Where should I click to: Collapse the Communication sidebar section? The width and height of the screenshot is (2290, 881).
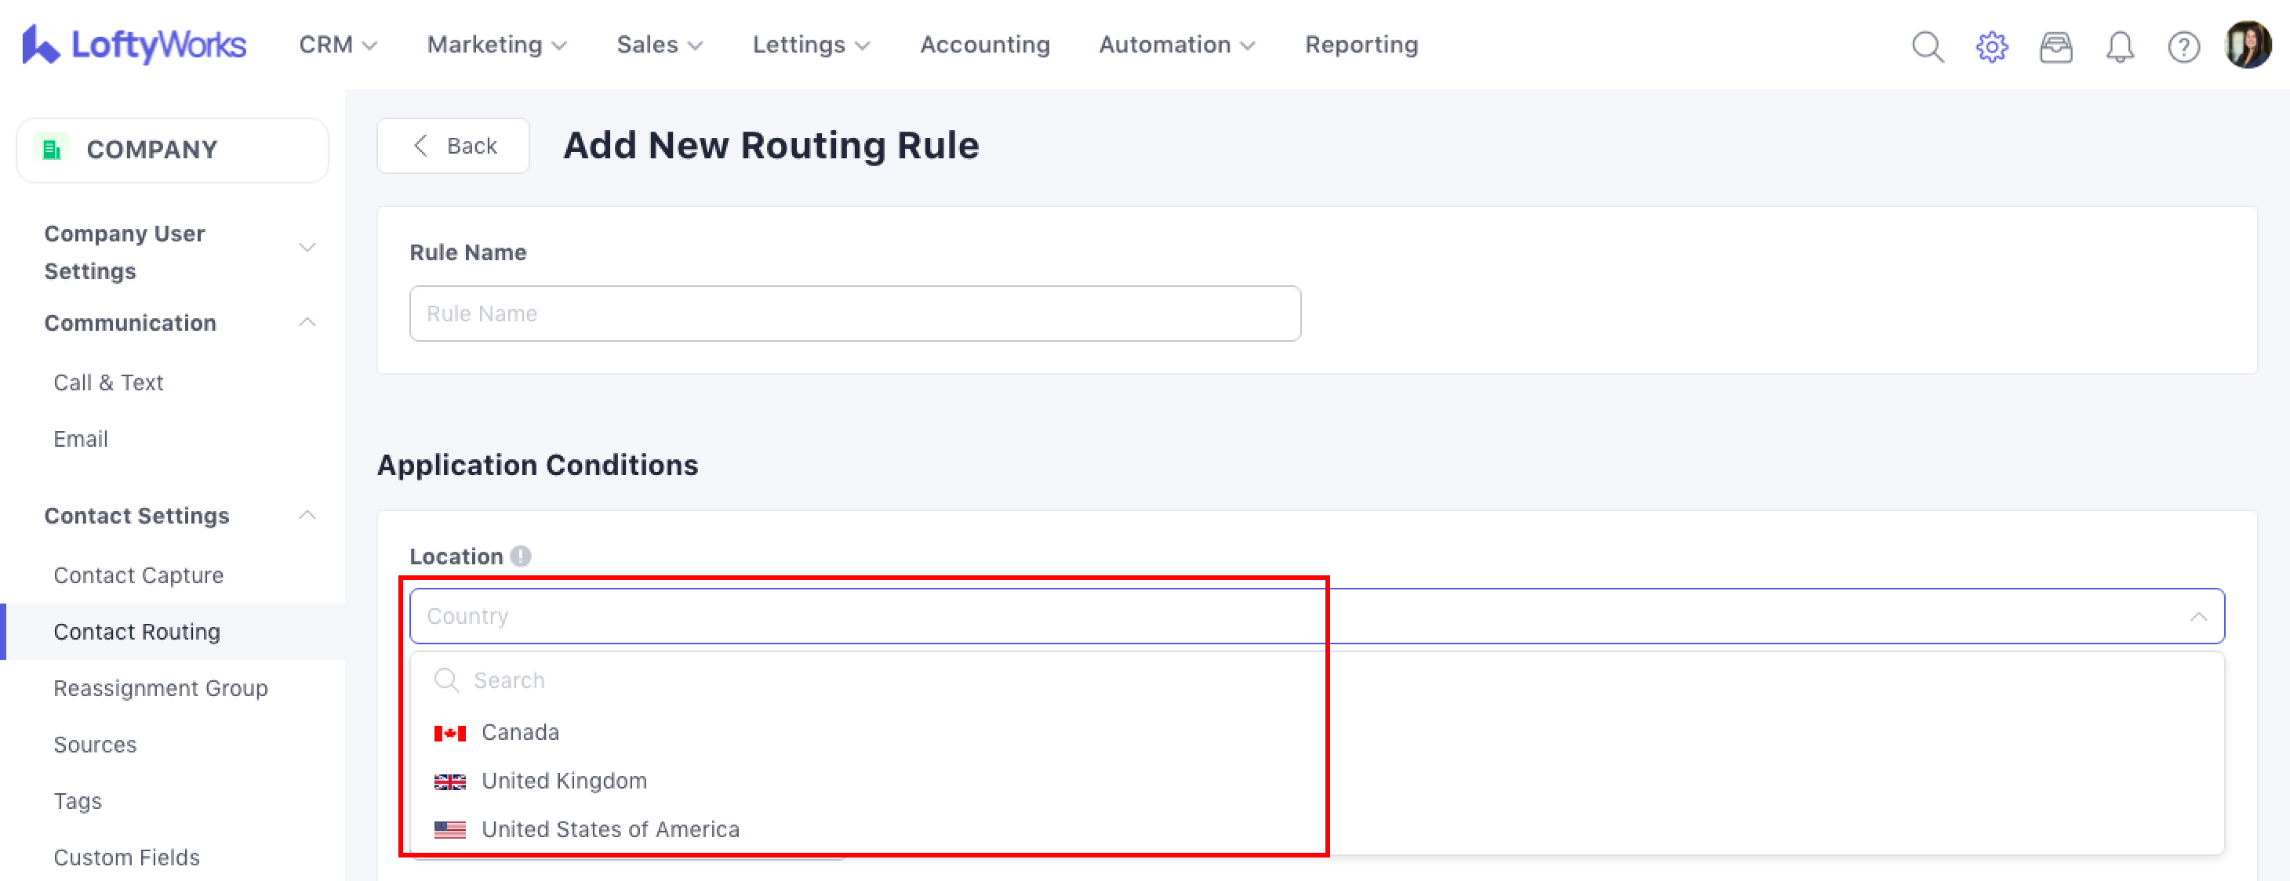click(x=307, y=322)
